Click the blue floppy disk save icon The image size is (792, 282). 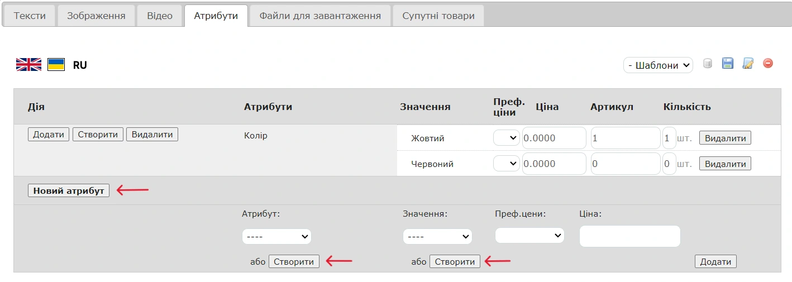[x=728, y=64]
